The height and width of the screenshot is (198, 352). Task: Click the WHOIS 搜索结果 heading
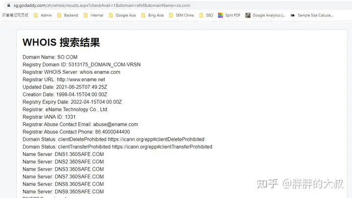point(61,42)
